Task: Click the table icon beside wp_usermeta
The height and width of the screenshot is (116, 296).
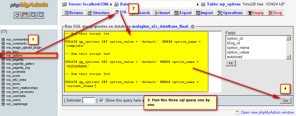Action: pos(3,96)
